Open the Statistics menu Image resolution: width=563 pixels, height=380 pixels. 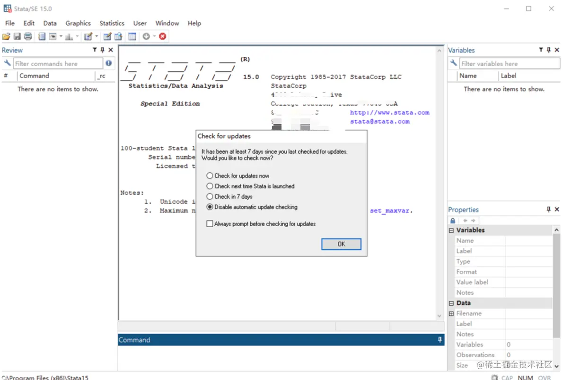point(112,23)
